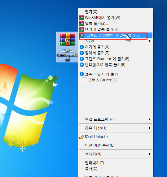
Task: Open 보내기(N) menu entry
Action: (116, 154)
